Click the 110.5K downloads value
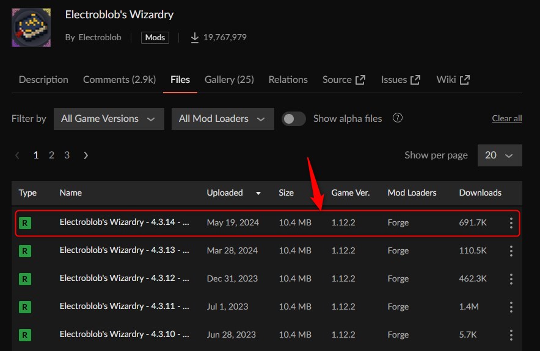Screen dimensions: 540x351 [x=473, y=250]
